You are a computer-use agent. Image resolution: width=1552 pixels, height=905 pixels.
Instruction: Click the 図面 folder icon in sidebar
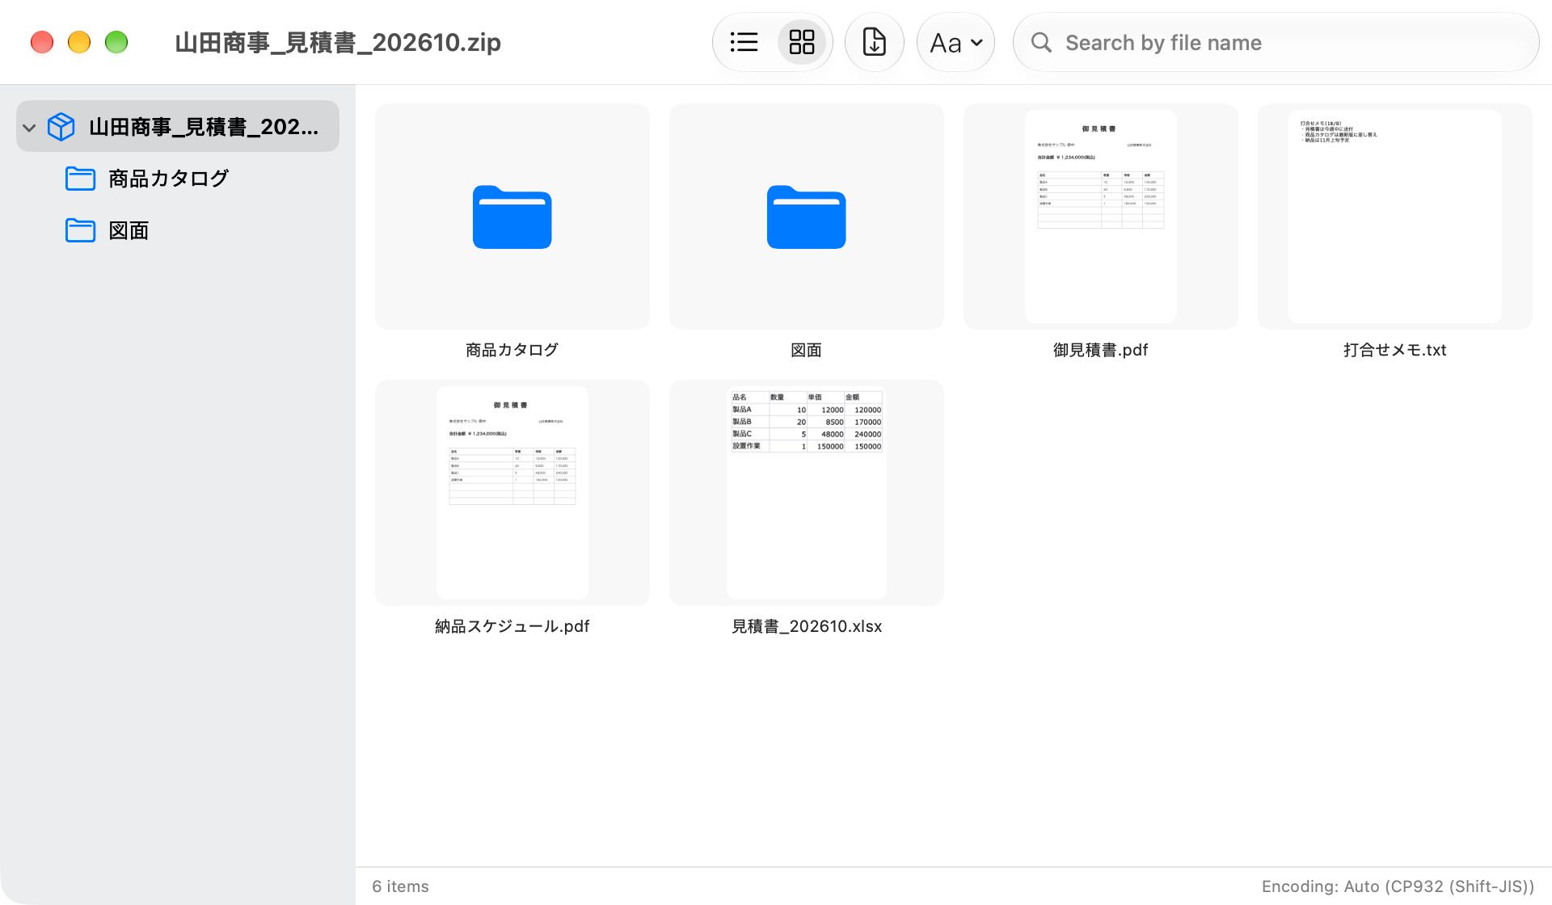click(x=80, y=230)
